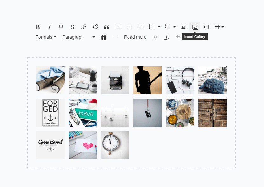Insert a video embed
264x187 pixels.
point(206,27)
